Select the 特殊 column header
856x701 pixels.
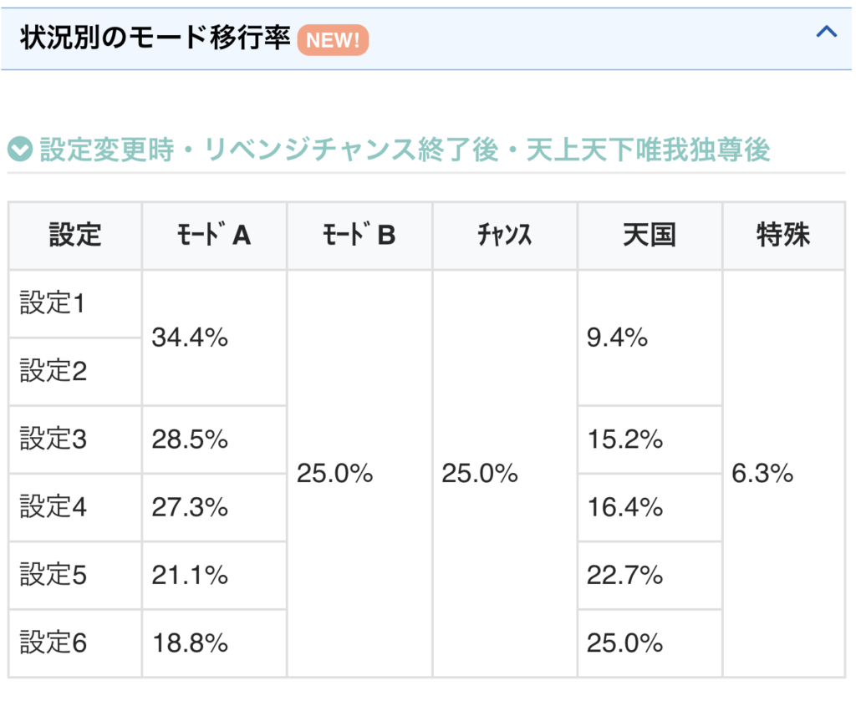782,236
